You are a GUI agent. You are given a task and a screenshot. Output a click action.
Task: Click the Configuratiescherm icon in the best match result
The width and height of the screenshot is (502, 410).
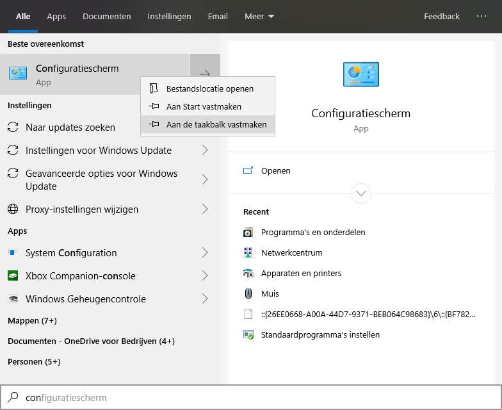18,74
